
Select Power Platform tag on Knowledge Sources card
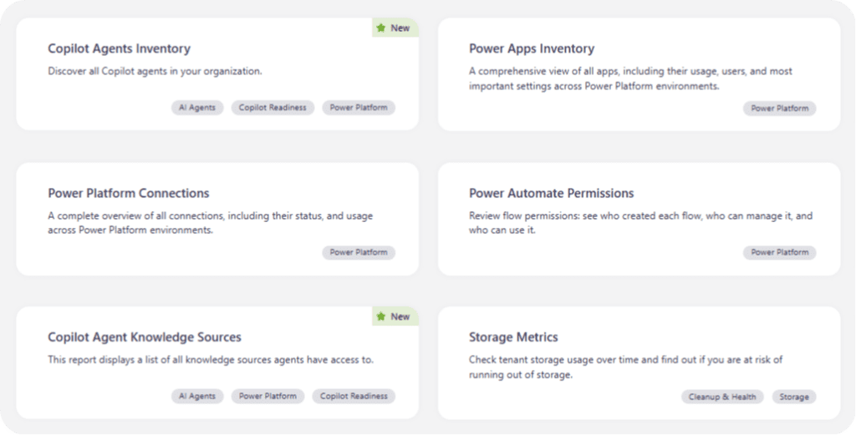click(267, 397)
